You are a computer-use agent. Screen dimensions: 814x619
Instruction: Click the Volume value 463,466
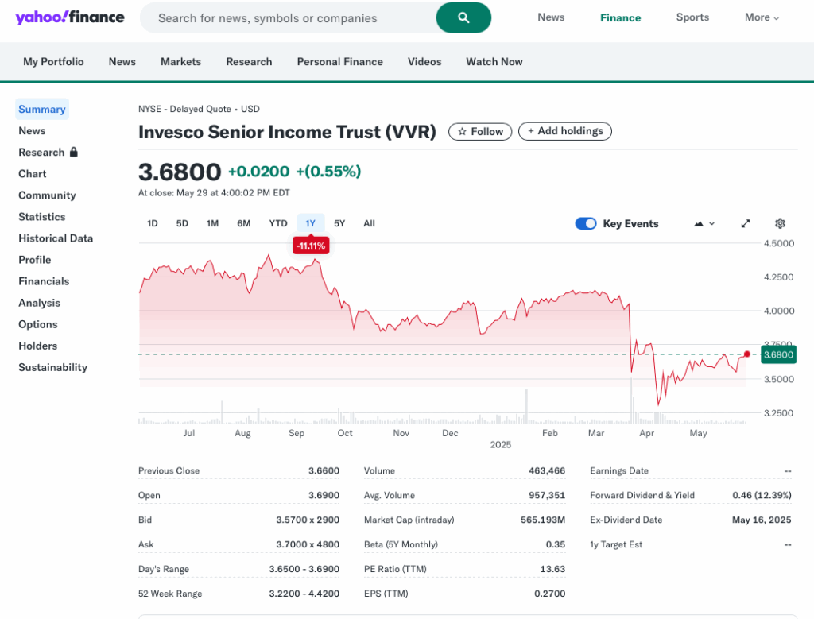coord(547,470)
